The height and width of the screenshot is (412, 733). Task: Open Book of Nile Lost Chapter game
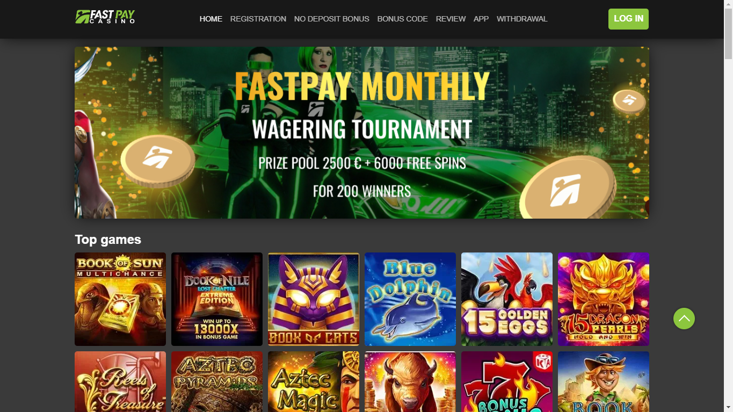pos(217,299)
